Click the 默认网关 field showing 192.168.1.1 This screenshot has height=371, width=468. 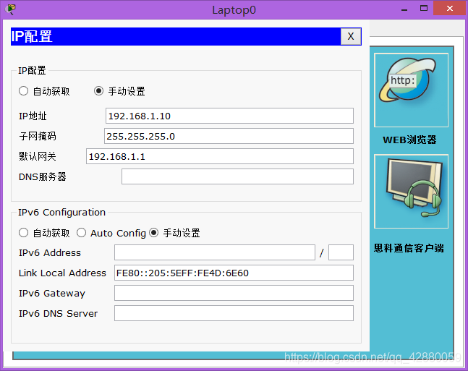coord(220,156)
